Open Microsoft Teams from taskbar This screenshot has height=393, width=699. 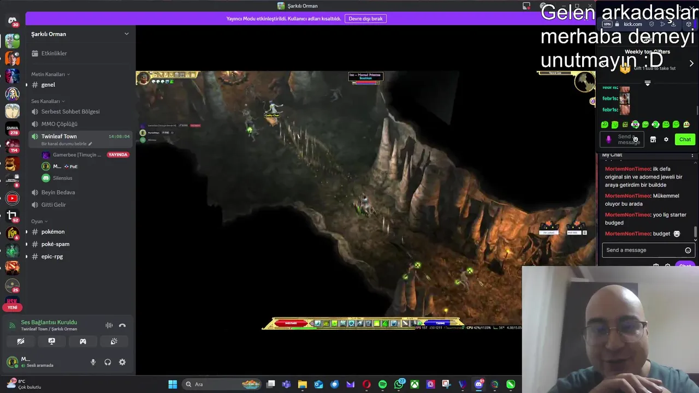pos(286,384)
